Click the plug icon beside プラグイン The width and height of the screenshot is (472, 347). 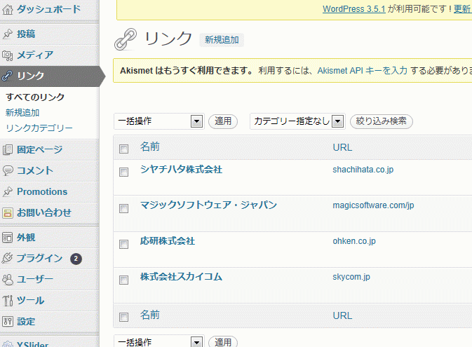(x=7, y=258)
